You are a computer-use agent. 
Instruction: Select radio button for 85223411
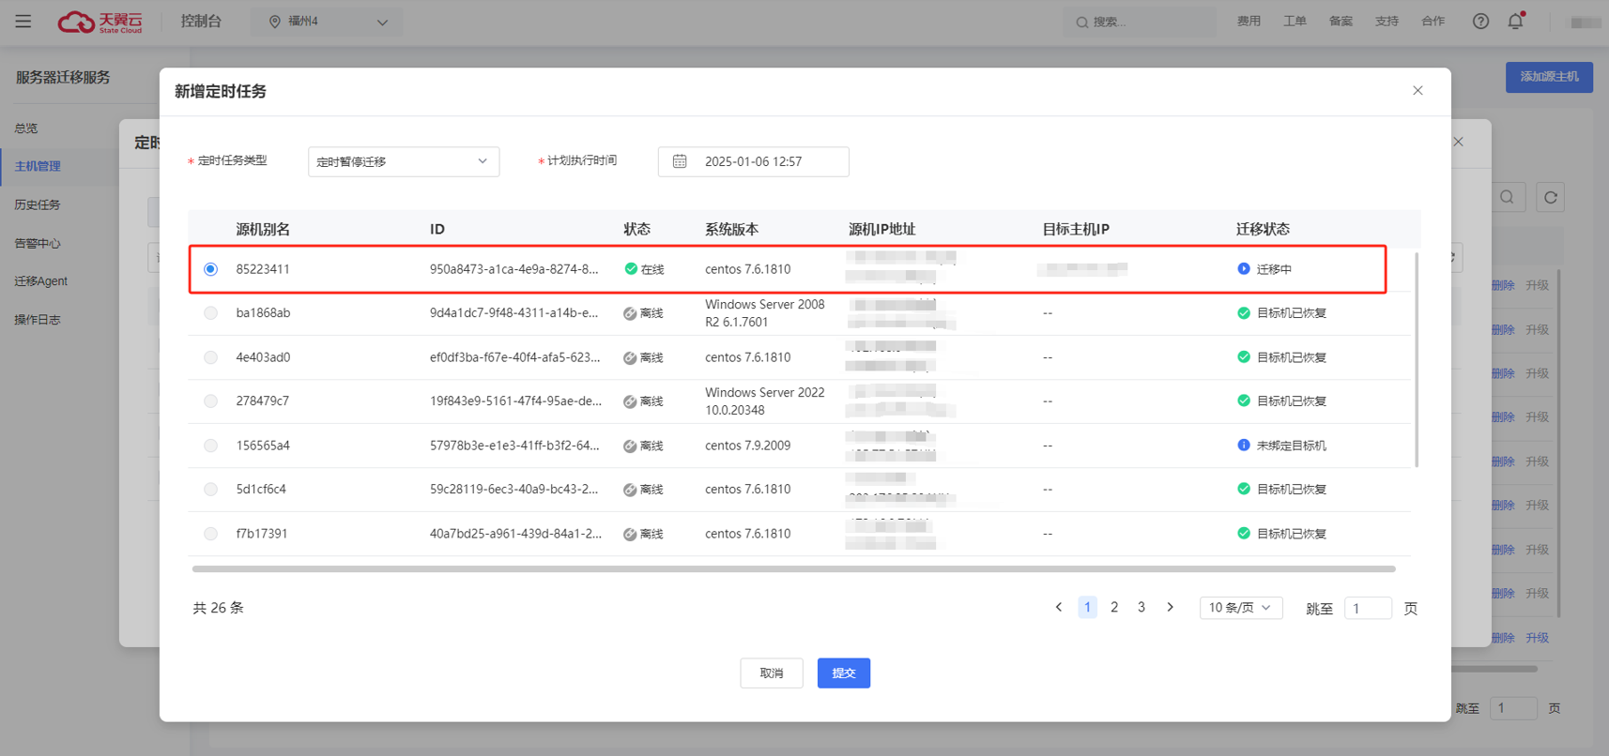click(210, 269)
